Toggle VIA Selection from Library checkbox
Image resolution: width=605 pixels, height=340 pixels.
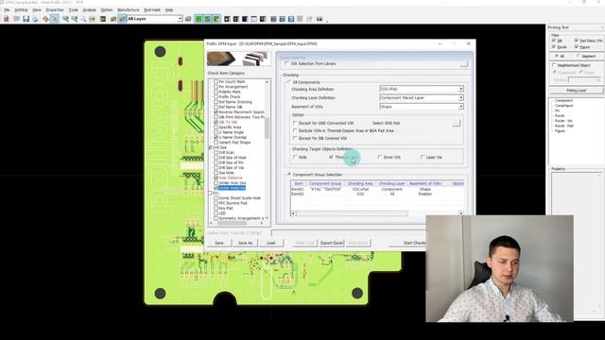[286, 63]
